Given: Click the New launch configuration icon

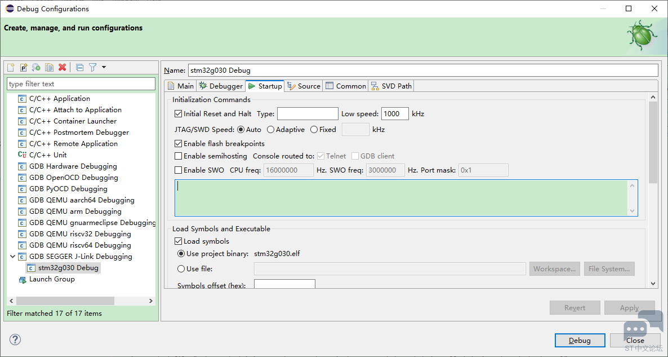Looking at the screenshot, I should pos(11,67).
